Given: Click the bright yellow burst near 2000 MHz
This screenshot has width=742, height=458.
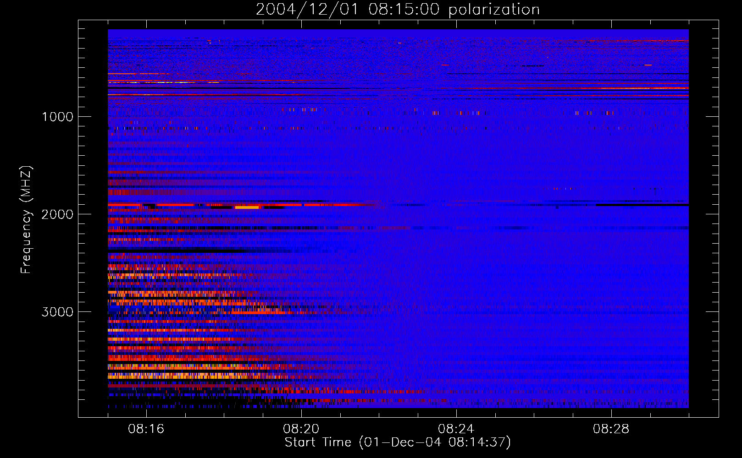Looking at the screenshot, I should click(247, 207).
